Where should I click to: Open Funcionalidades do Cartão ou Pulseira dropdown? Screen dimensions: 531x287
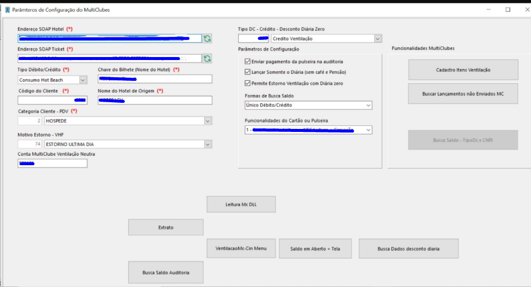coord(368,130)
